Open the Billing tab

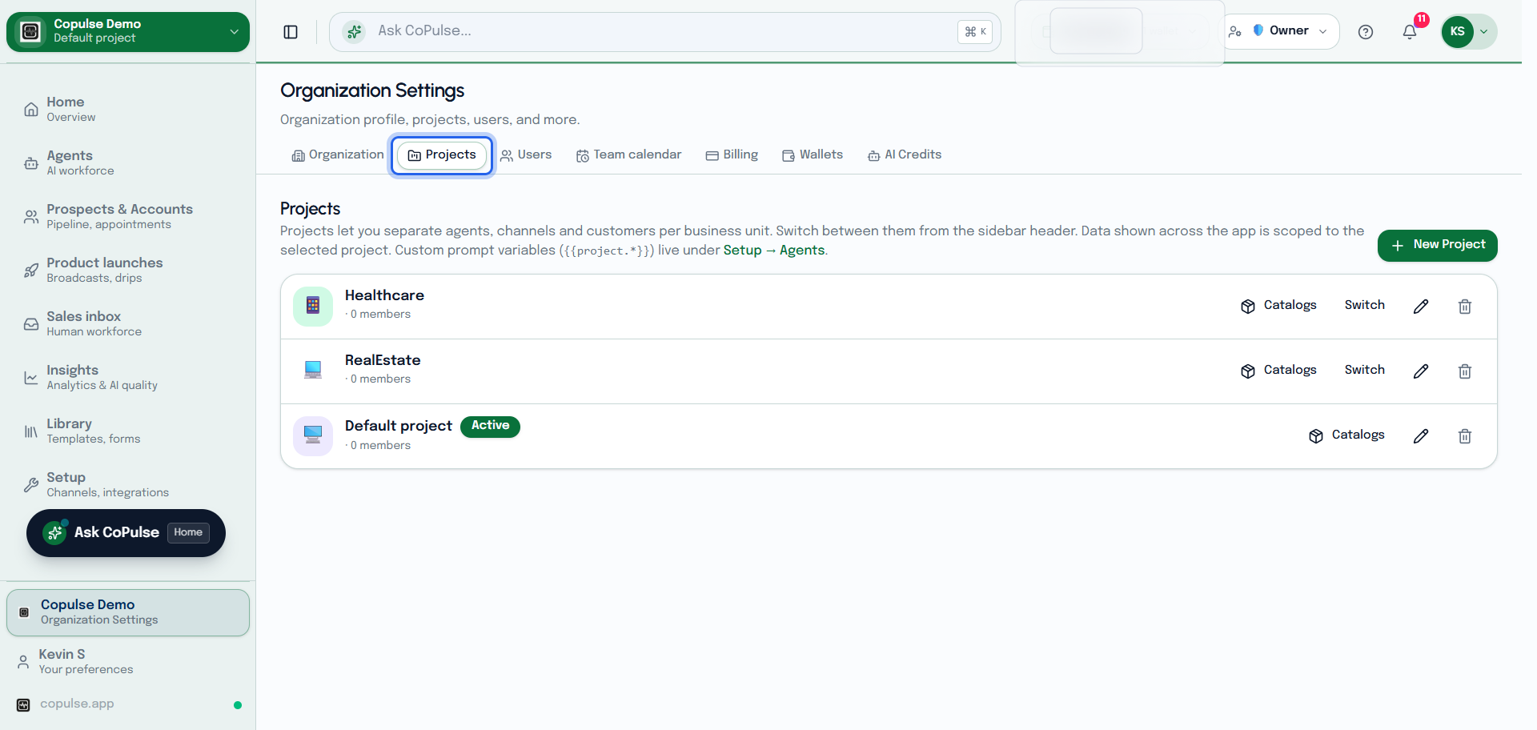732,155
